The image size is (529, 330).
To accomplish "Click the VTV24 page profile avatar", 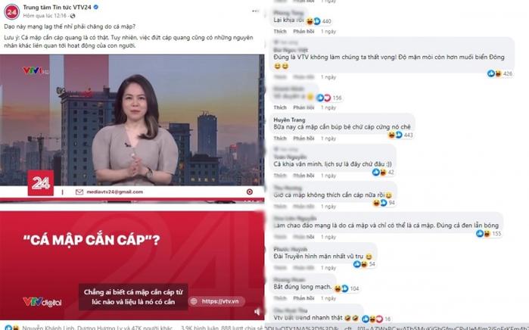I will (11, 12).
